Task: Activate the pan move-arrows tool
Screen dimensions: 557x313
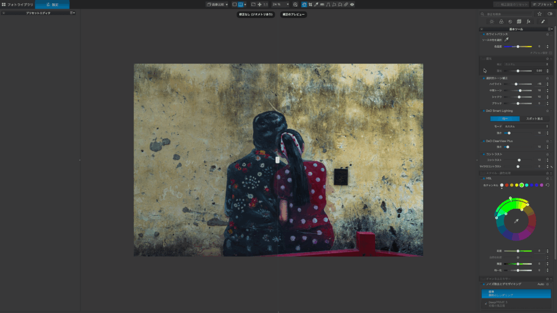Action: point(259,4)
